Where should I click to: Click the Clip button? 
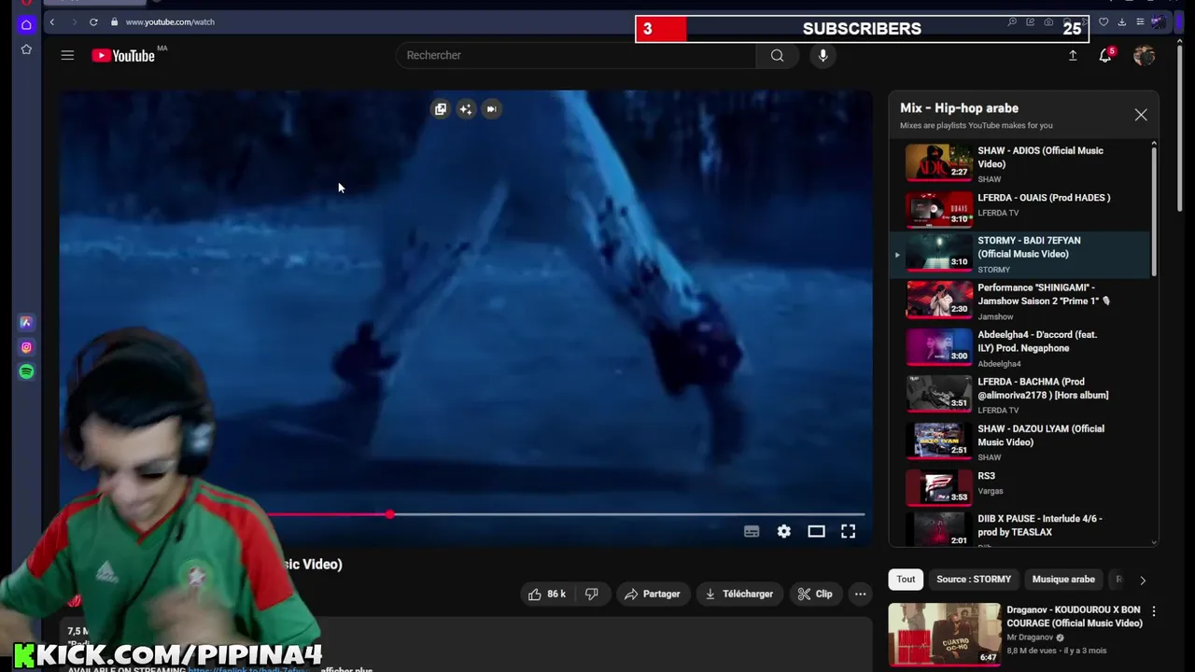[x=815, y=594]
